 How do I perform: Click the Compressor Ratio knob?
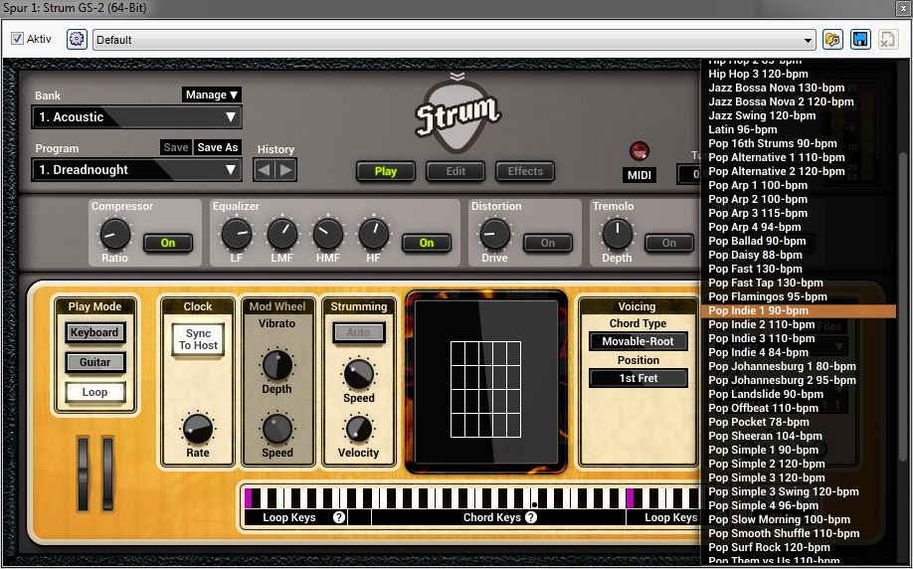click(x=114, y=235)
